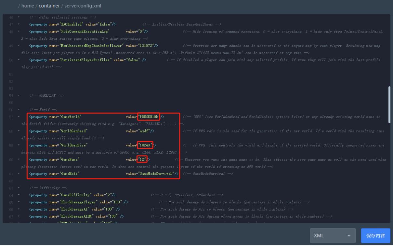Toggle fold arrow on line 46
This screenshot has width=393, height=246.
[x=19, y=17]
